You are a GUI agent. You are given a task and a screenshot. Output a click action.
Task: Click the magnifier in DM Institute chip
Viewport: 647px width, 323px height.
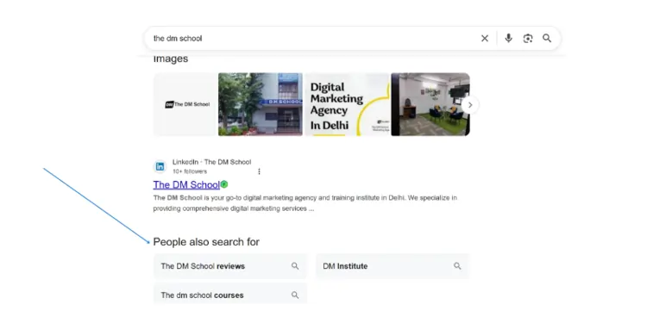click(x=457, y=266)
